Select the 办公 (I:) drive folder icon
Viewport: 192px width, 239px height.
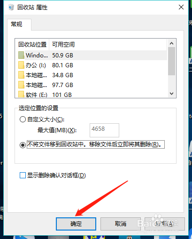(21, 65)
